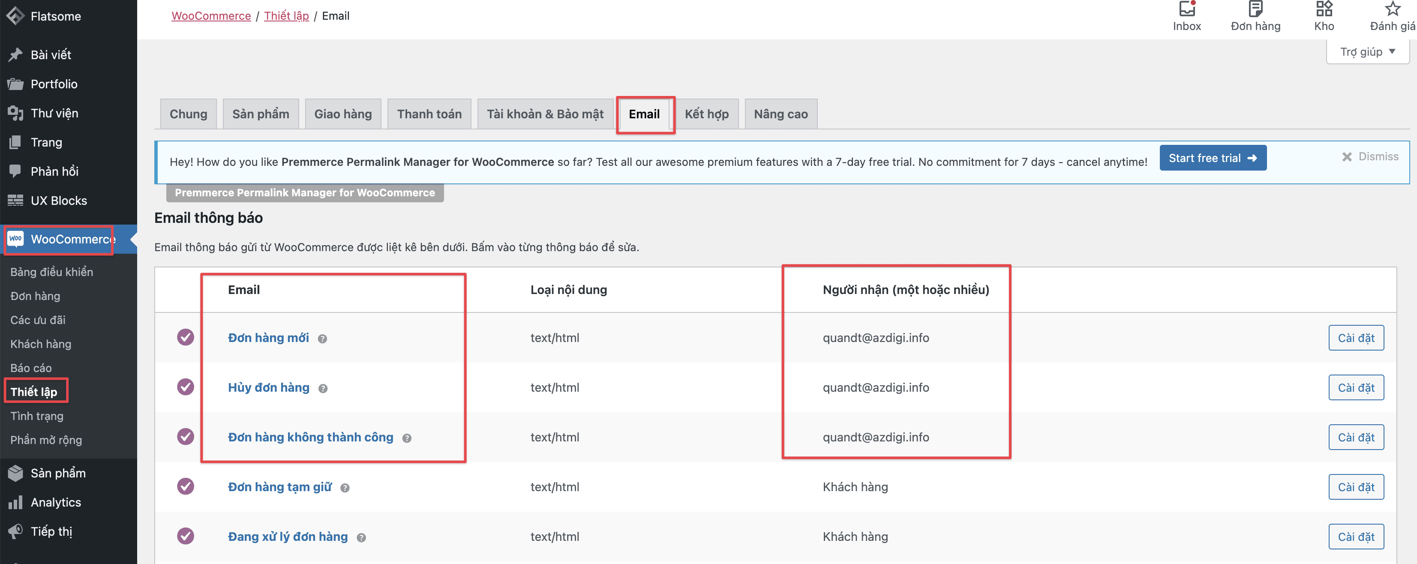The height and width of the screenshot is (564, 1417).
Task: Click Cài đặt for Hủy đơn hàng
Action: pos(1356,387)
